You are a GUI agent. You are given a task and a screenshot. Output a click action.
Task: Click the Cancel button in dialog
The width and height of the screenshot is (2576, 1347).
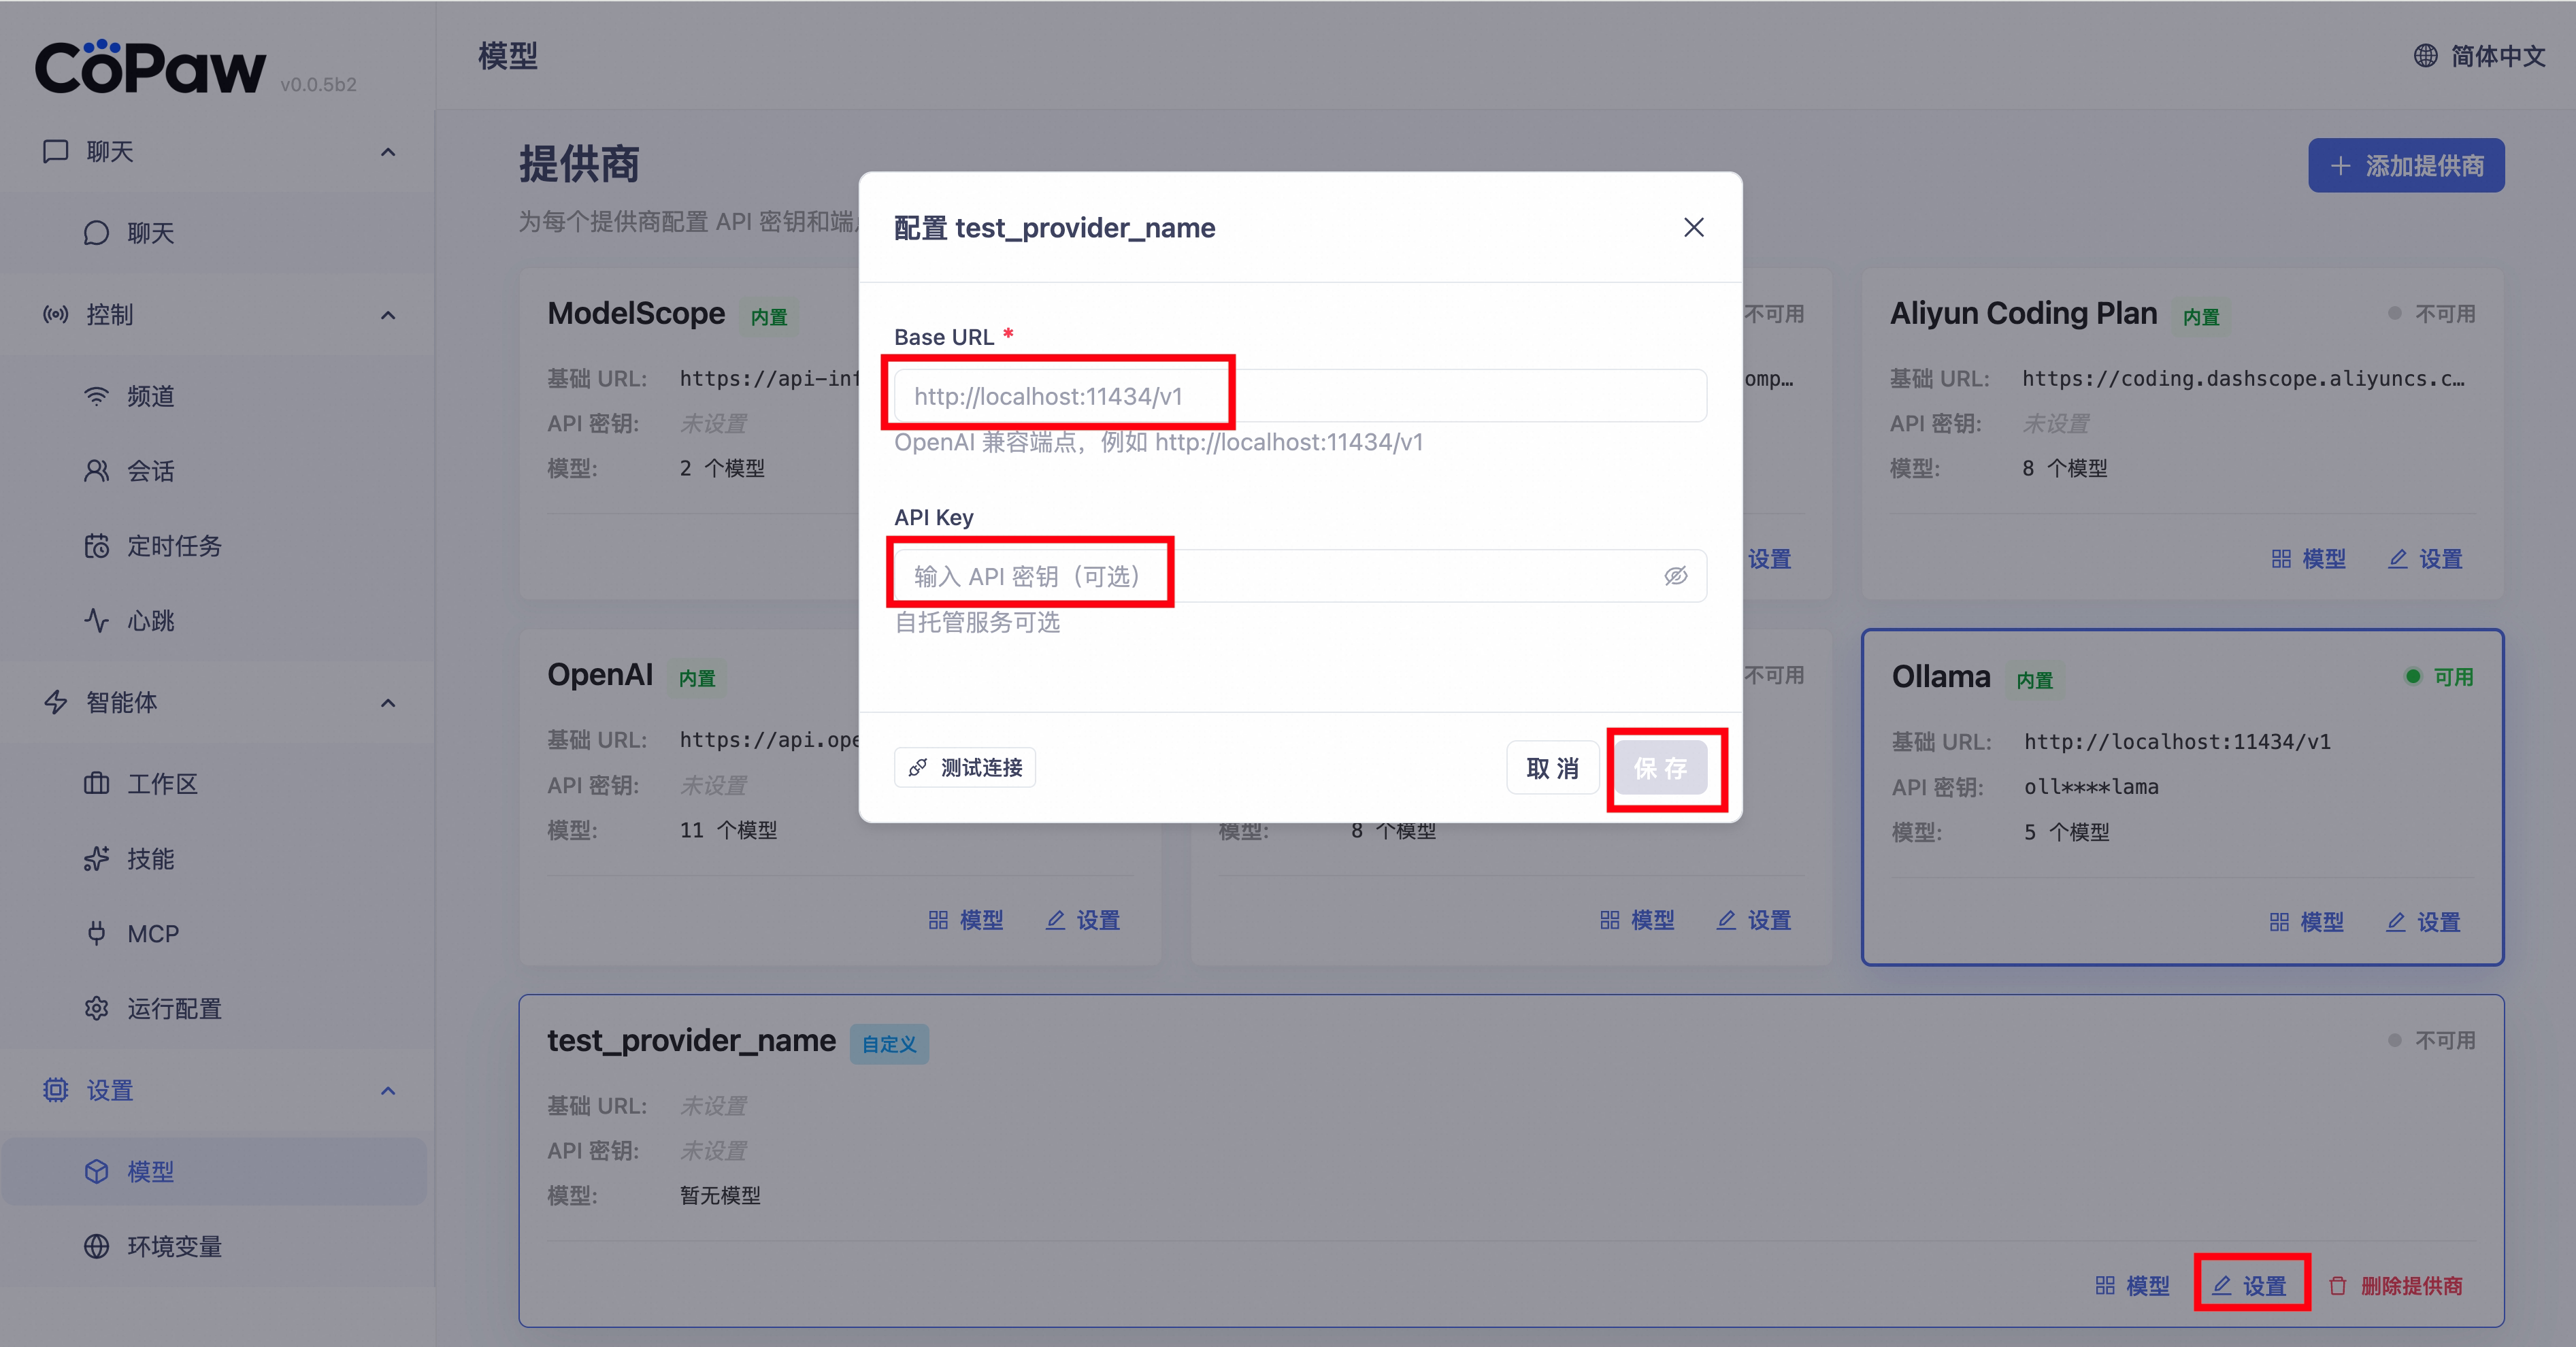1552,768
